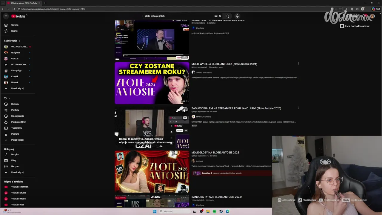Open Blowek subscription channel

18,82
